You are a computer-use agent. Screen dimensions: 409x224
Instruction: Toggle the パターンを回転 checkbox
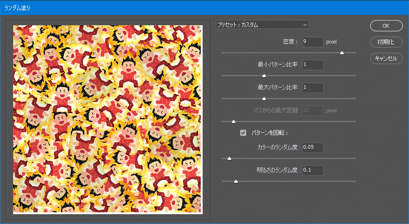243,133
